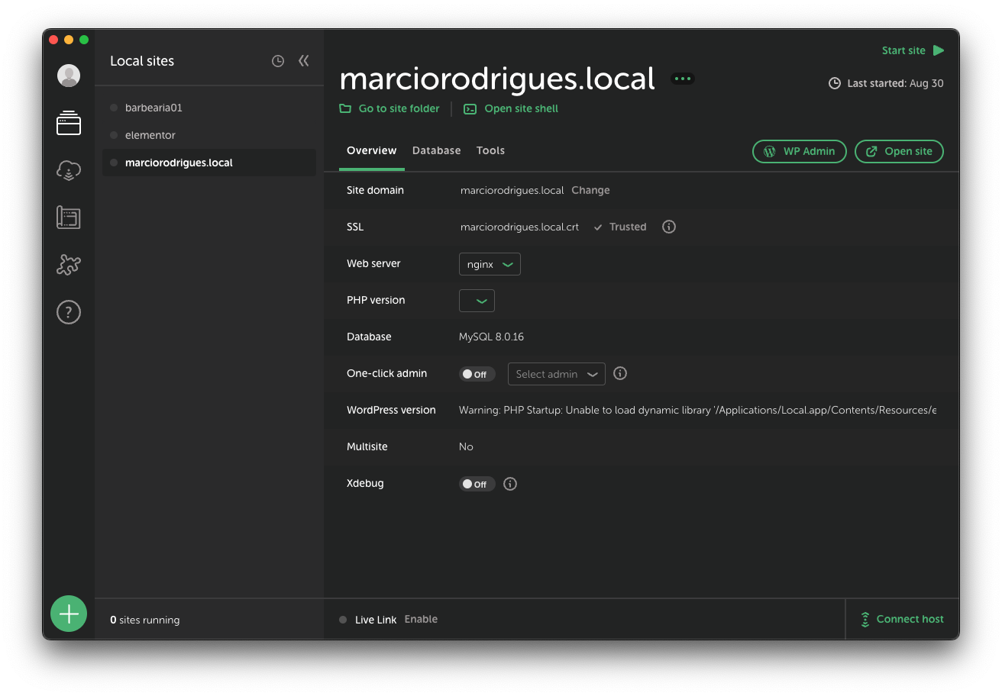Open WP Admin for the site
Viewport: 1002px width, 696px height.
click(x=799, y=151)
